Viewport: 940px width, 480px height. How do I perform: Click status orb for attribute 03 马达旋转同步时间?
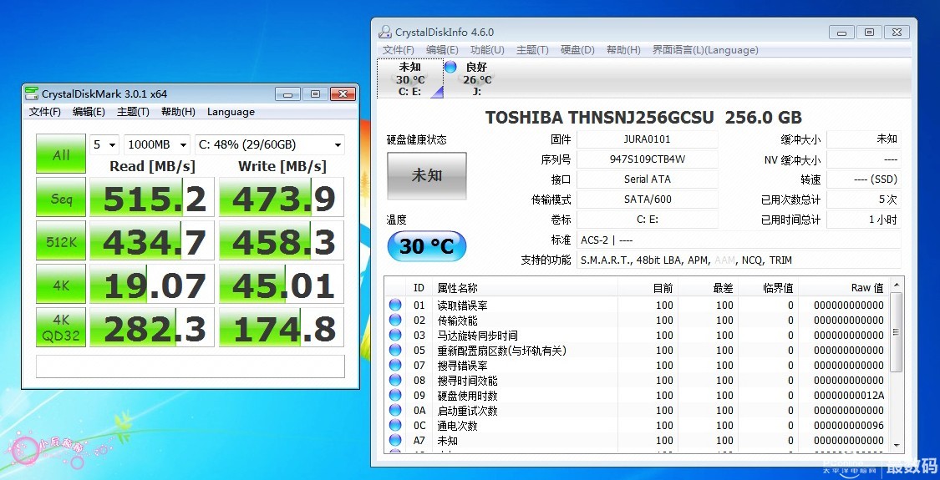click(x=395, y=335)
